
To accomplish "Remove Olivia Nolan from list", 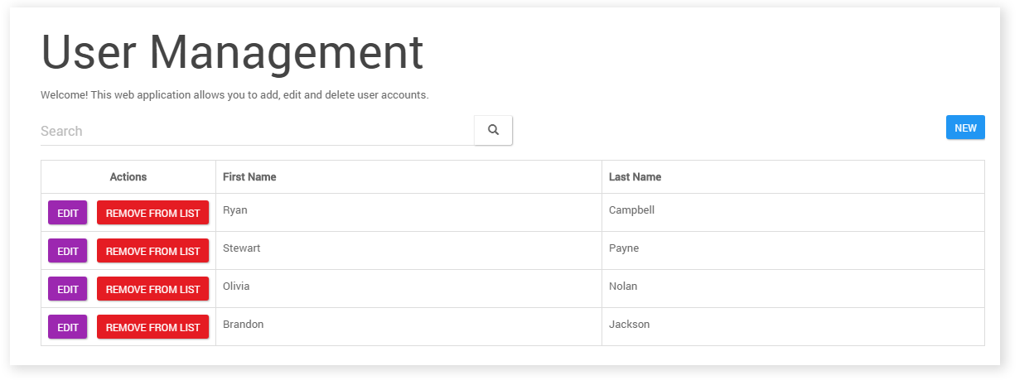I will [x=152, y=289].
